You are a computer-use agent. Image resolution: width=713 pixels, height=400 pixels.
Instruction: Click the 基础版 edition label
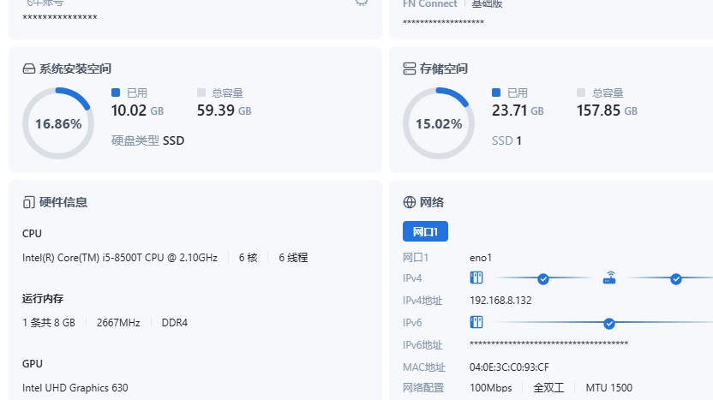[x=487, y=3]
